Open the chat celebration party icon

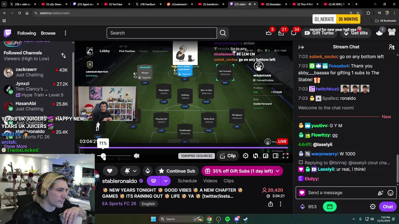381,193
